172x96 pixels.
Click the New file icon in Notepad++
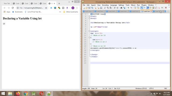84,8
